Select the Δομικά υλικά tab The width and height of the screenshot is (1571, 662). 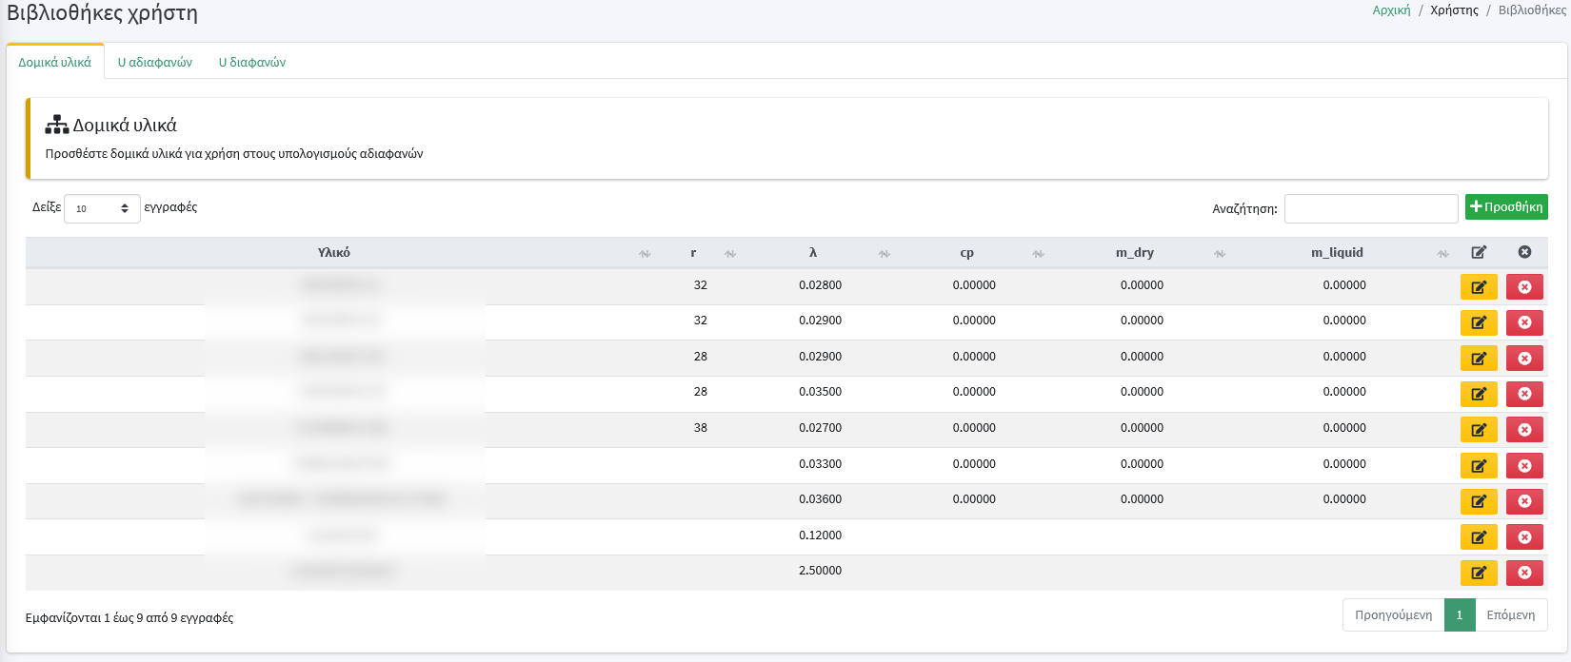(x=55, y=62)
